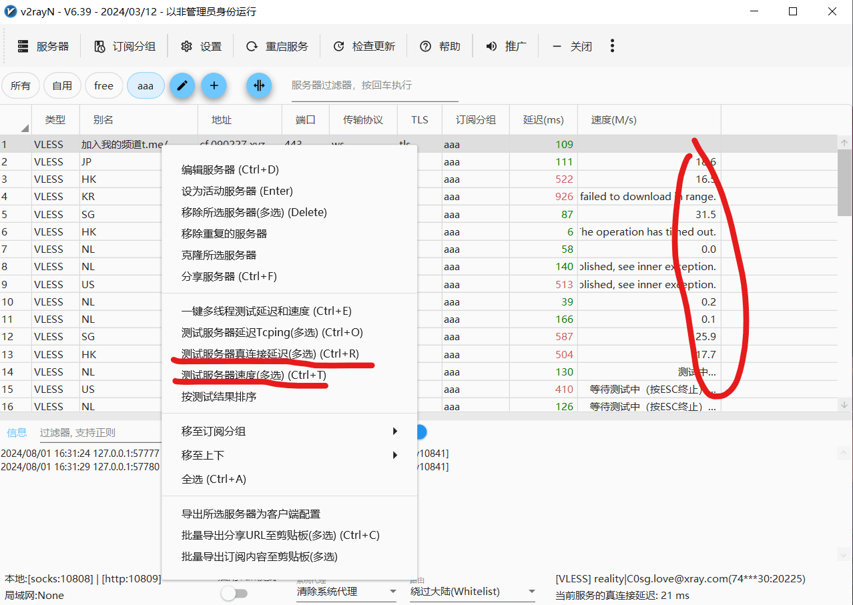Open the 设置 gear menu
This screenshot has width=853, height=605.
coord(201,46)
